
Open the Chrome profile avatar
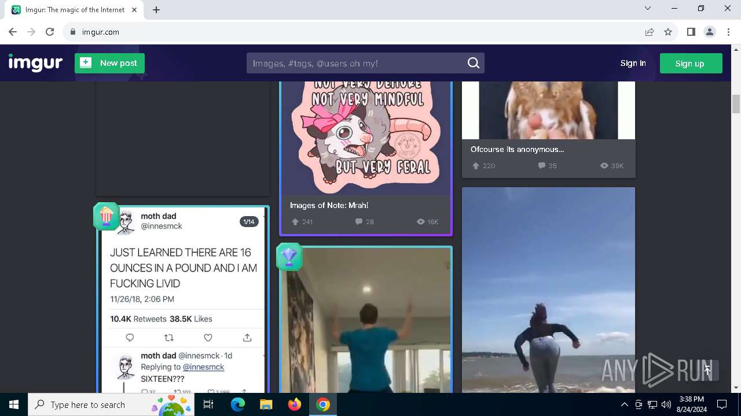click(710, 32)
